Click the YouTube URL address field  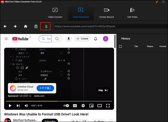click(111, 26)
